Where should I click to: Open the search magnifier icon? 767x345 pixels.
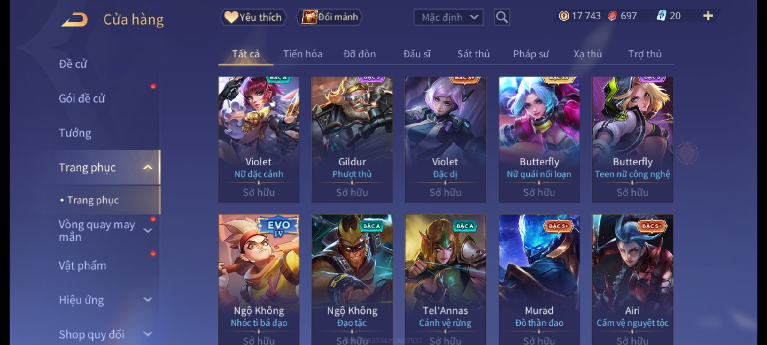tap(502, 17)
